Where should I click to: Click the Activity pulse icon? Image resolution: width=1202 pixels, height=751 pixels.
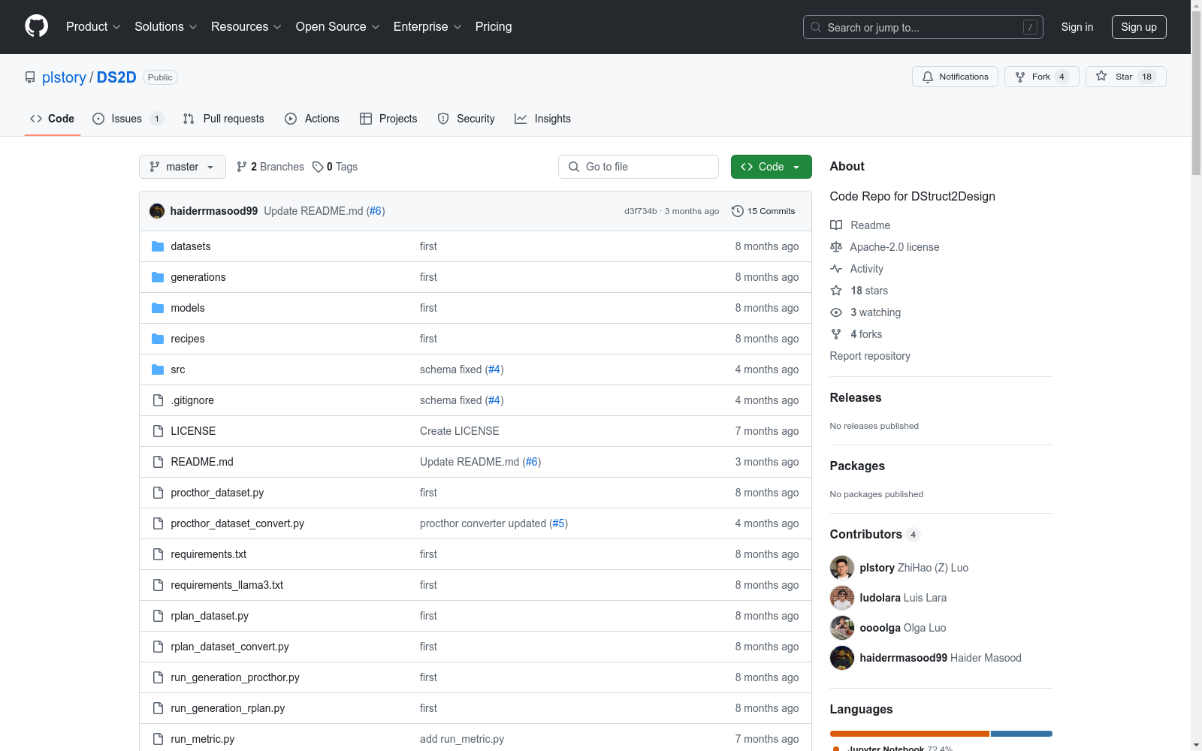point(836,269)
